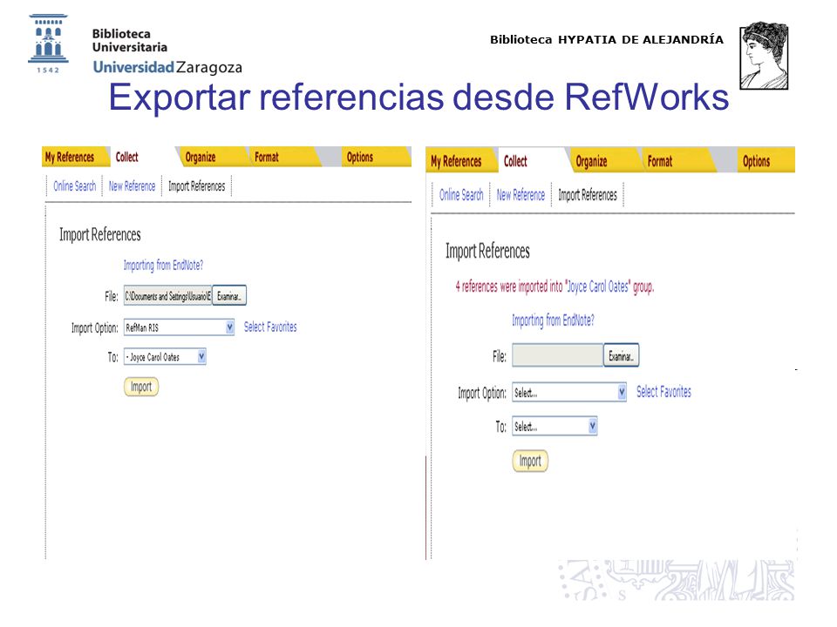
Task: Open My References tab in left RefWorks panel
Action: coord(70,157)
